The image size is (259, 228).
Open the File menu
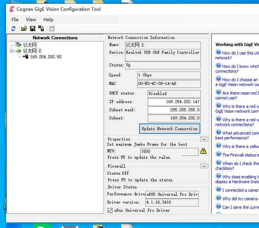[15, 20]
